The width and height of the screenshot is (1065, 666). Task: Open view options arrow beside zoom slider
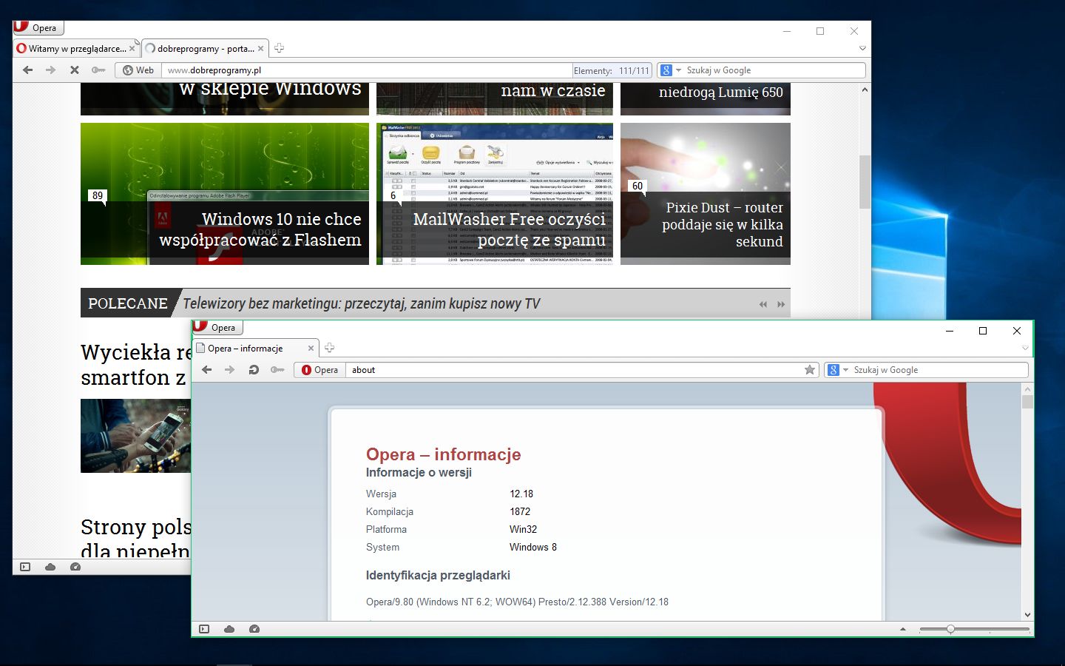[902, 629]
